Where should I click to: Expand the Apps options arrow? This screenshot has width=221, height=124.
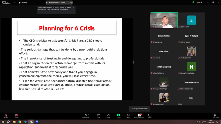(132, 115)
